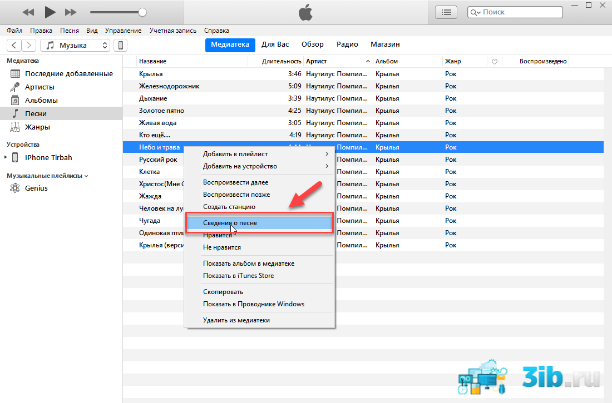Open the Музыка media type dropdown

click(x=75, y=45)
